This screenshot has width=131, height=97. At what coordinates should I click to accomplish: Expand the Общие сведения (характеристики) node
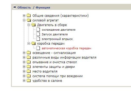coord(24,16)
